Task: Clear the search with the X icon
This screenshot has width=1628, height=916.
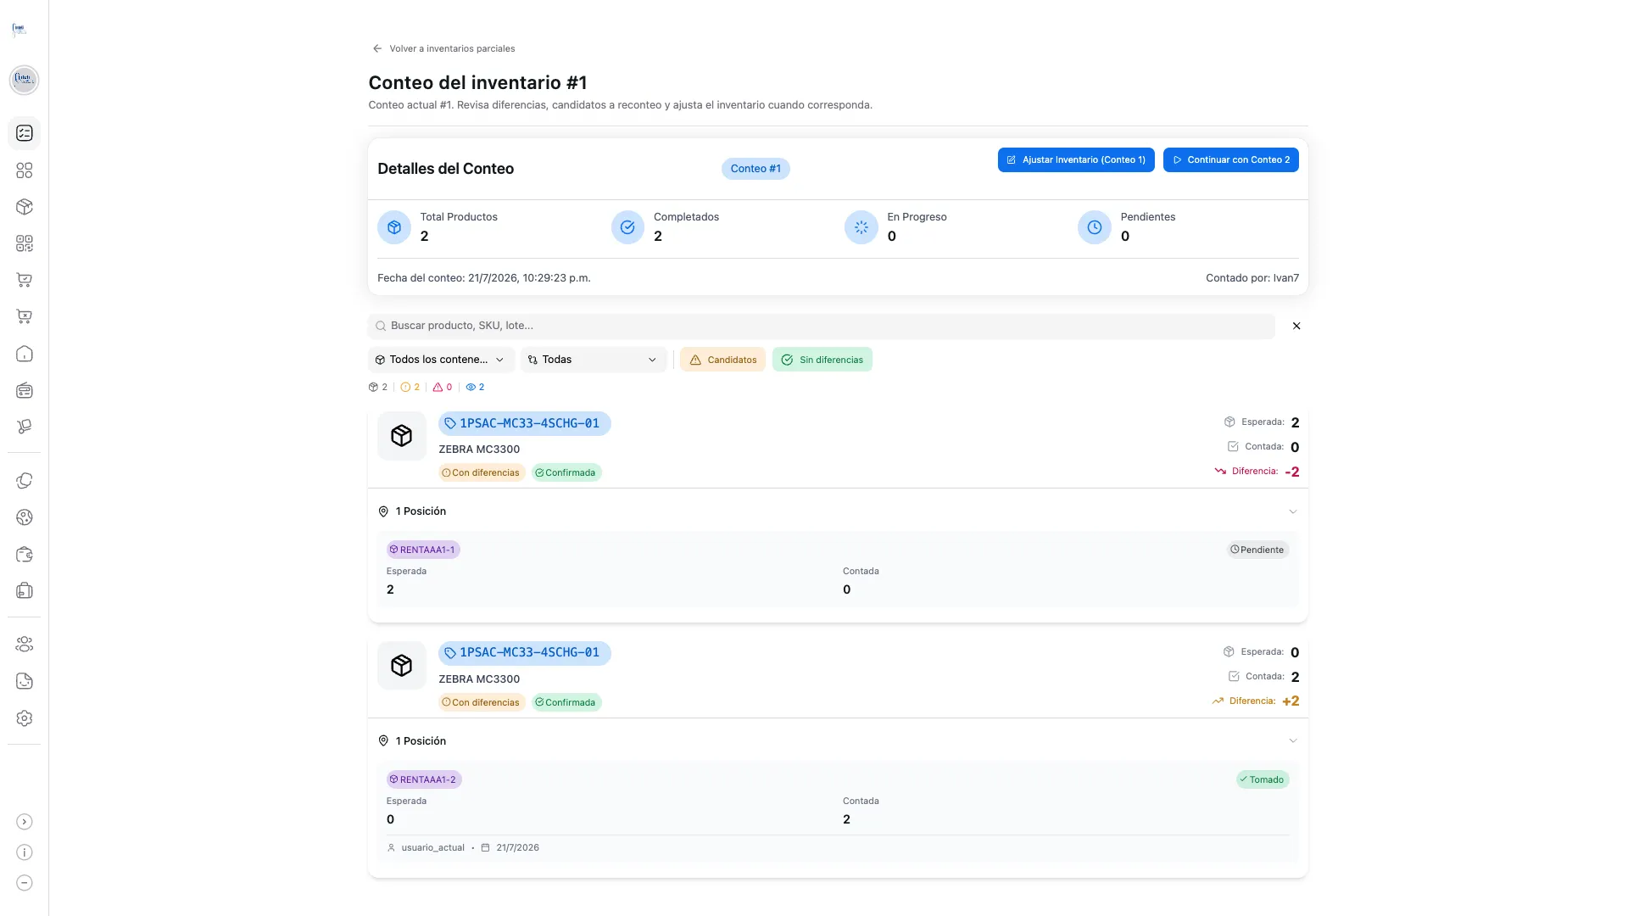Action: tap(1296, 326)
